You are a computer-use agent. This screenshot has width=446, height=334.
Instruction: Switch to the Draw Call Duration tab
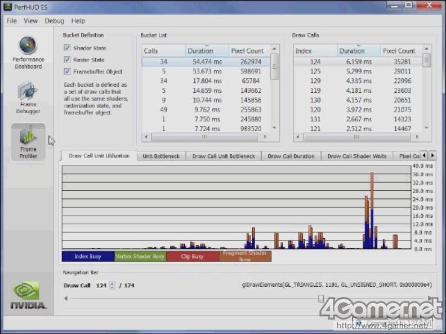[x=291, y=156]
